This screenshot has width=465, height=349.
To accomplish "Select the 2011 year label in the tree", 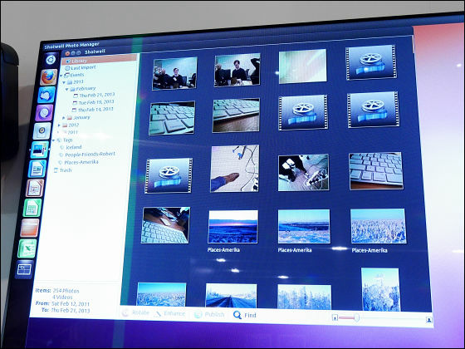I will (x=73, y=132).
